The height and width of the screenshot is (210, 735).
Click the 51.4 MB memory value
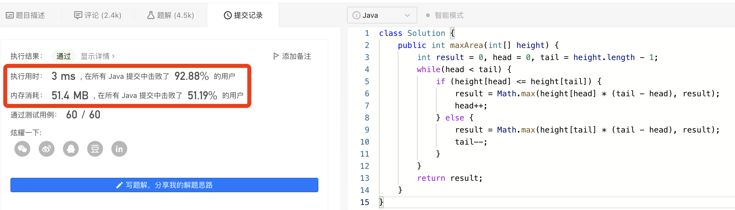[70, 96]
